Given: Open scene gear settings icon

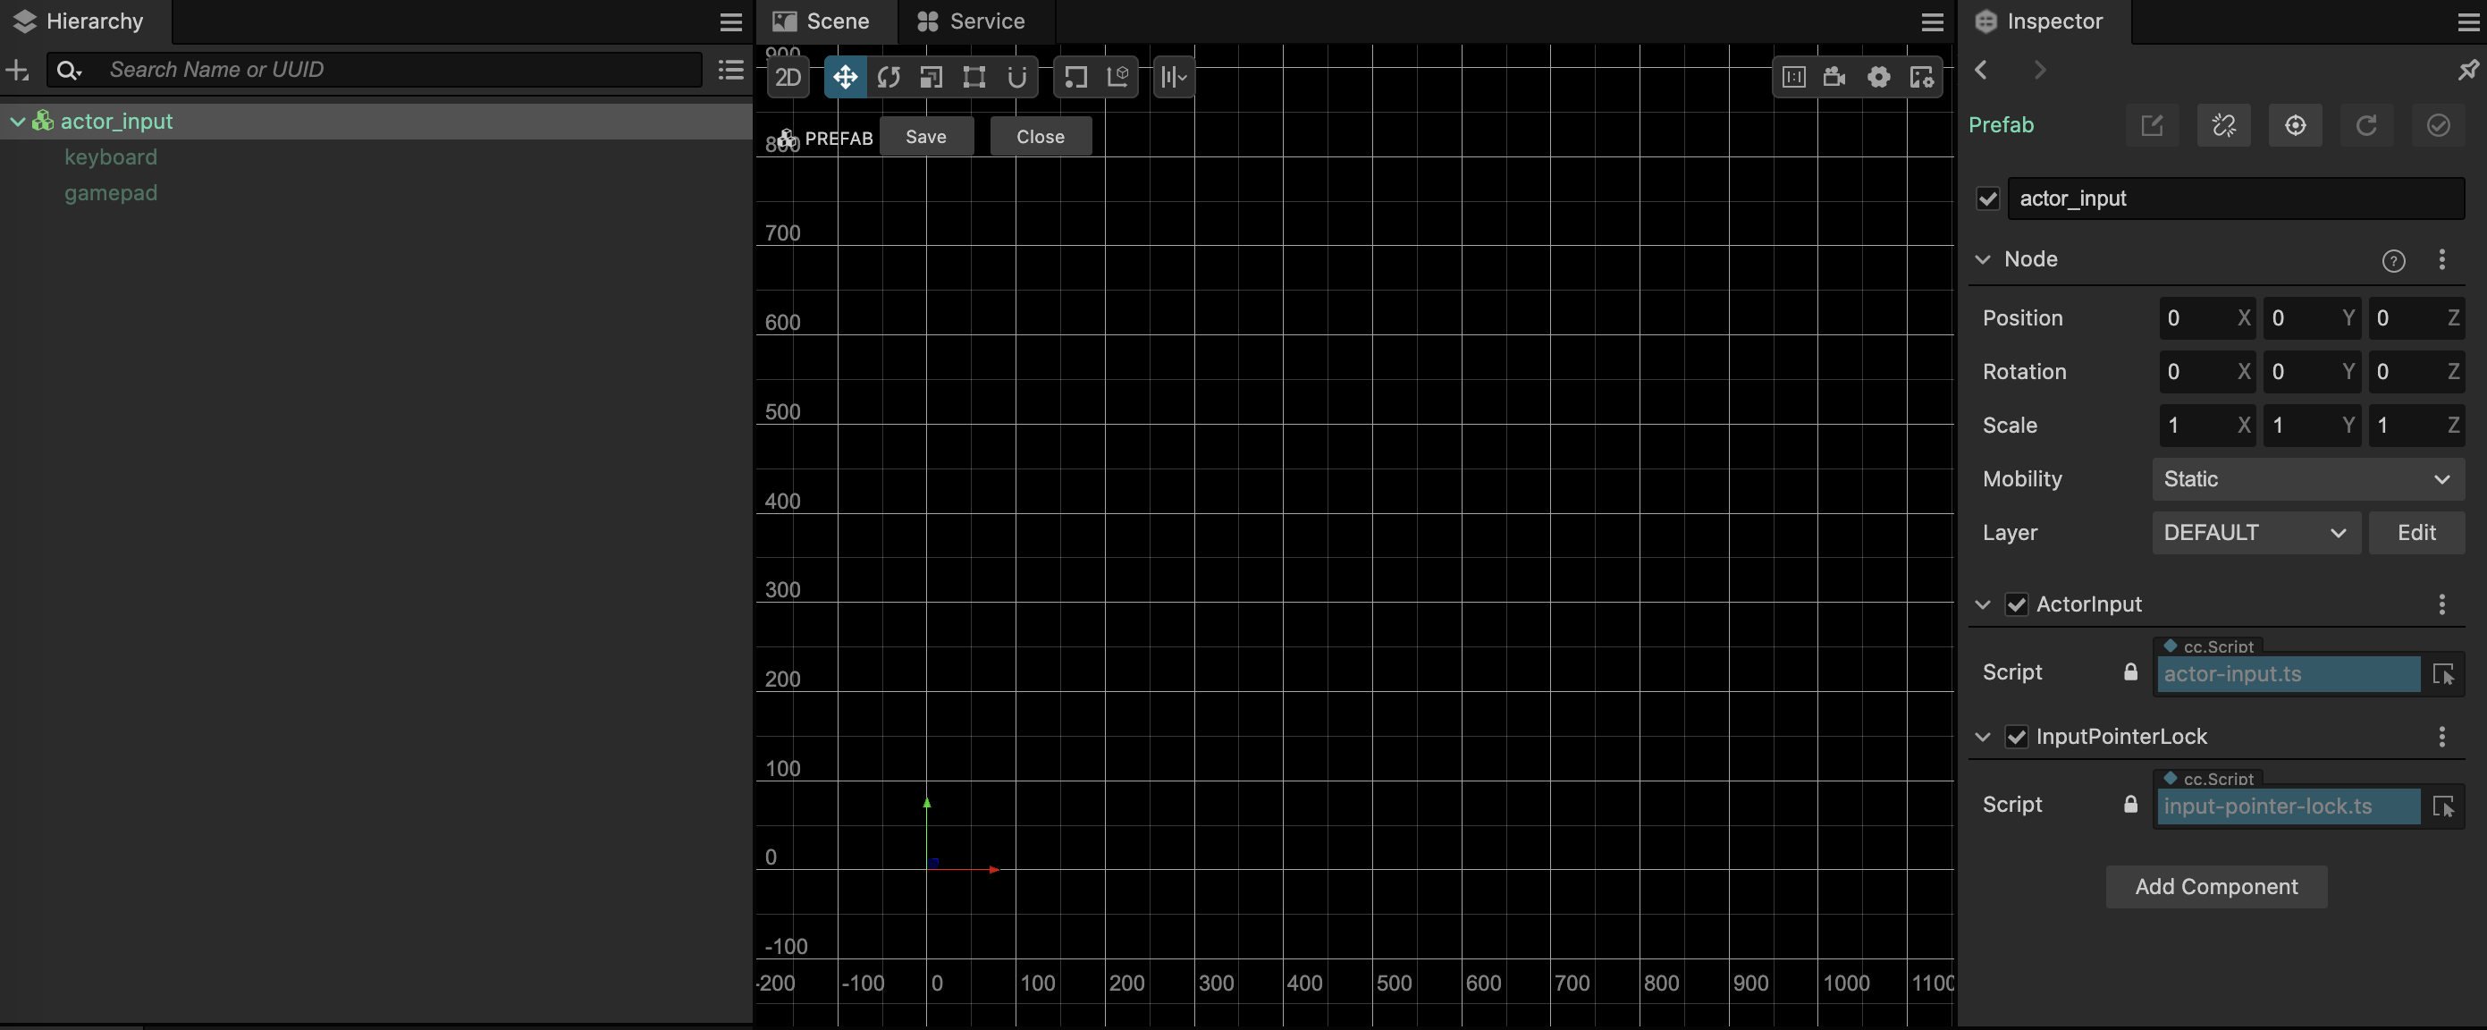Looking at the screenshot, I should click(1878, 77).
